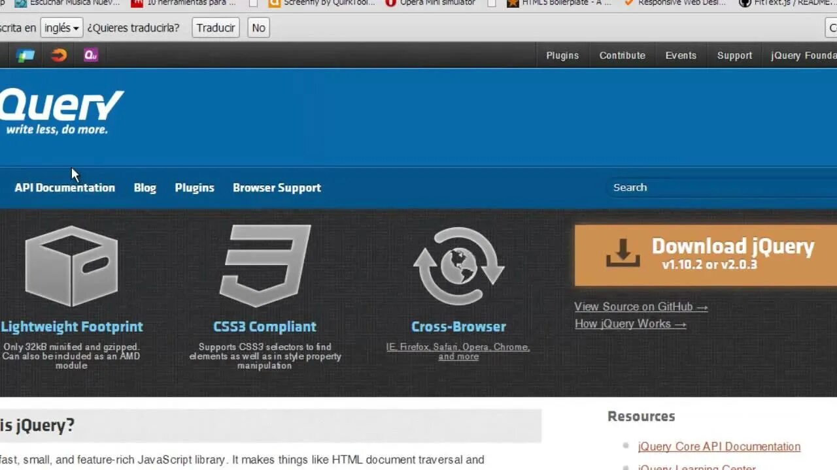Click the Download jQuery button

point(706,255)
